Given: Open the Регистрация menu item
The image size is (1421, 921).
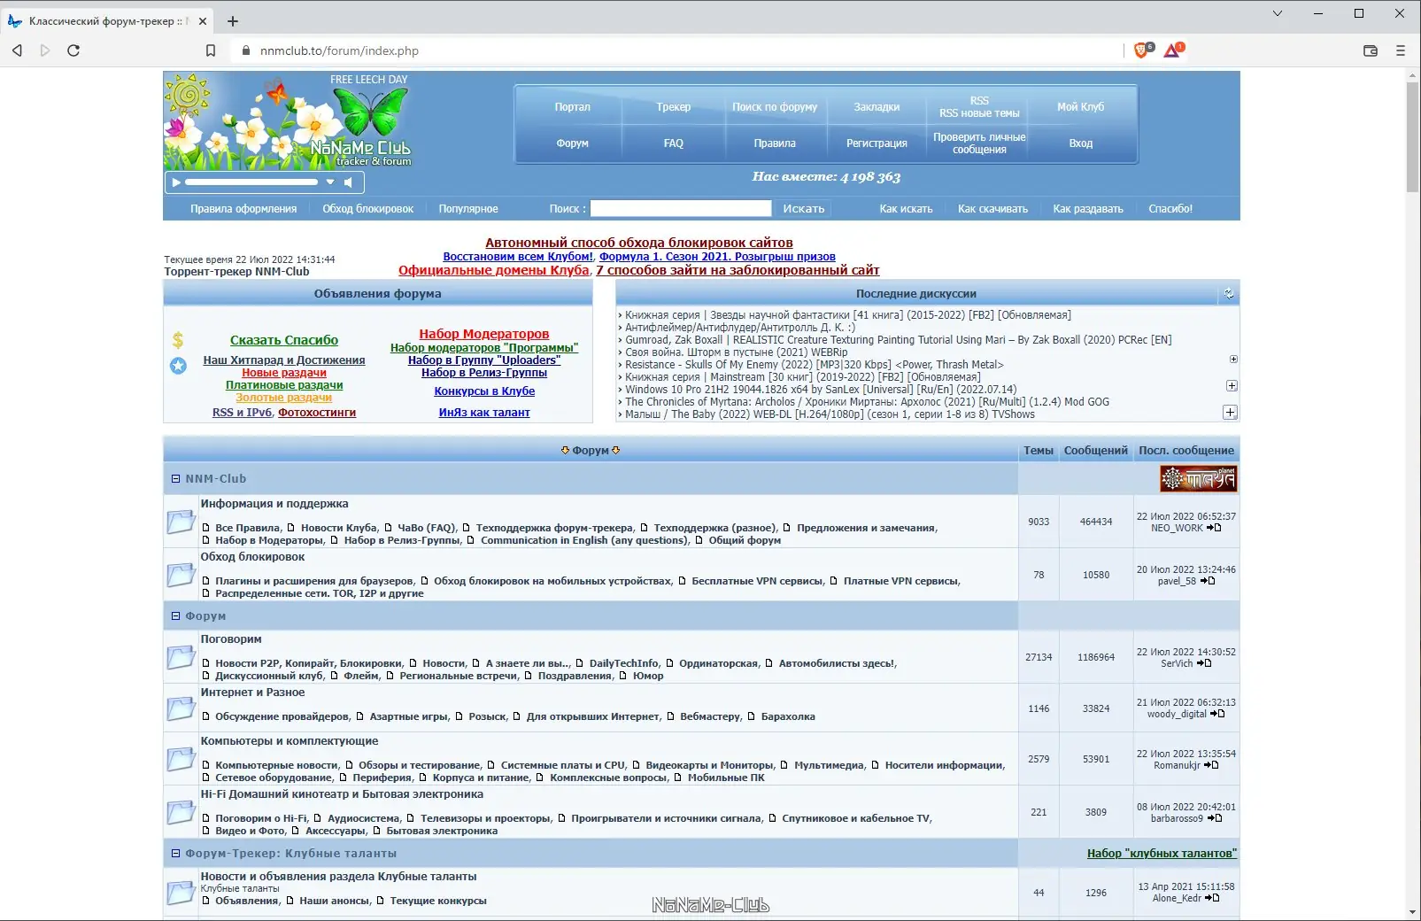Looking at the screenshot, I should coord(877,143).
